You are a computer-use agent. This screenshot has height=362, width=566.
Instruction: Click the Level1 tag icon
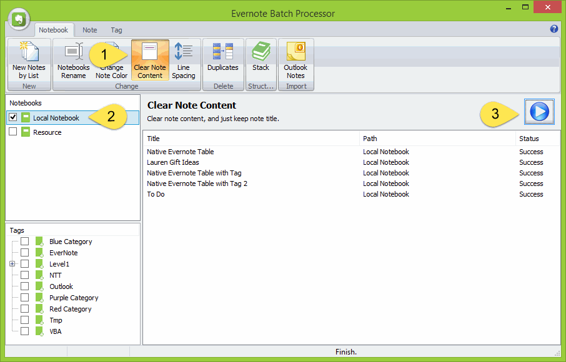[x=39, y=264]
